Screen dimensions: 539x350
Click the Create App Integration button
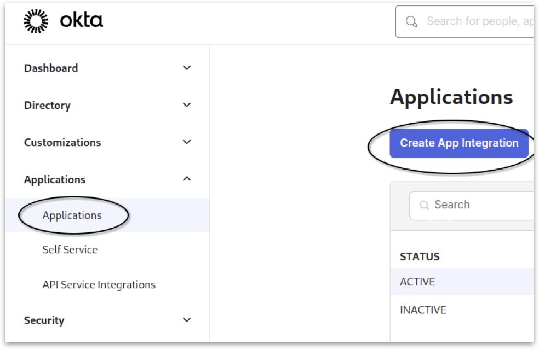click(x=459, y=143)
